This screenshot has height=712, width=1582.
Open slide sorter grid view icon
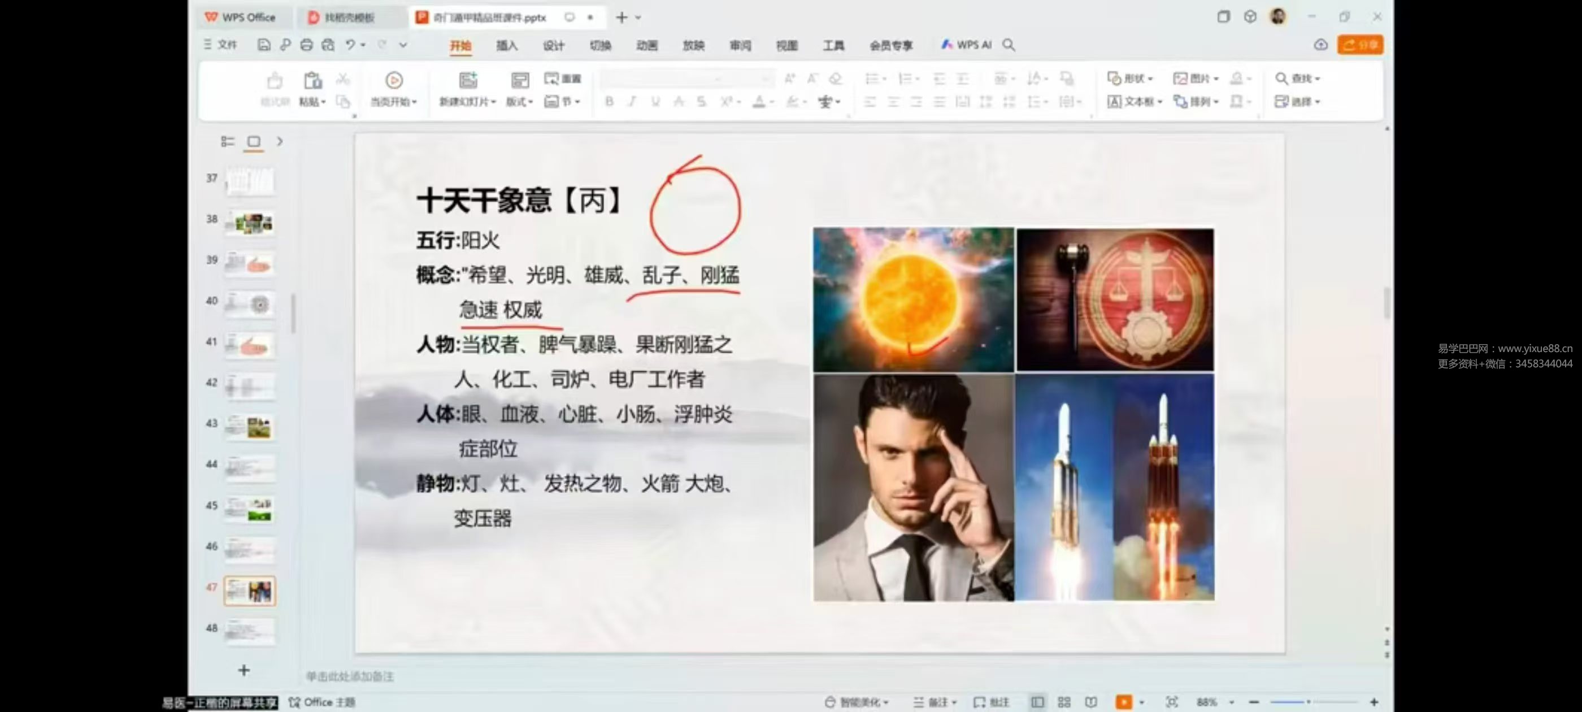[1064, 702]
